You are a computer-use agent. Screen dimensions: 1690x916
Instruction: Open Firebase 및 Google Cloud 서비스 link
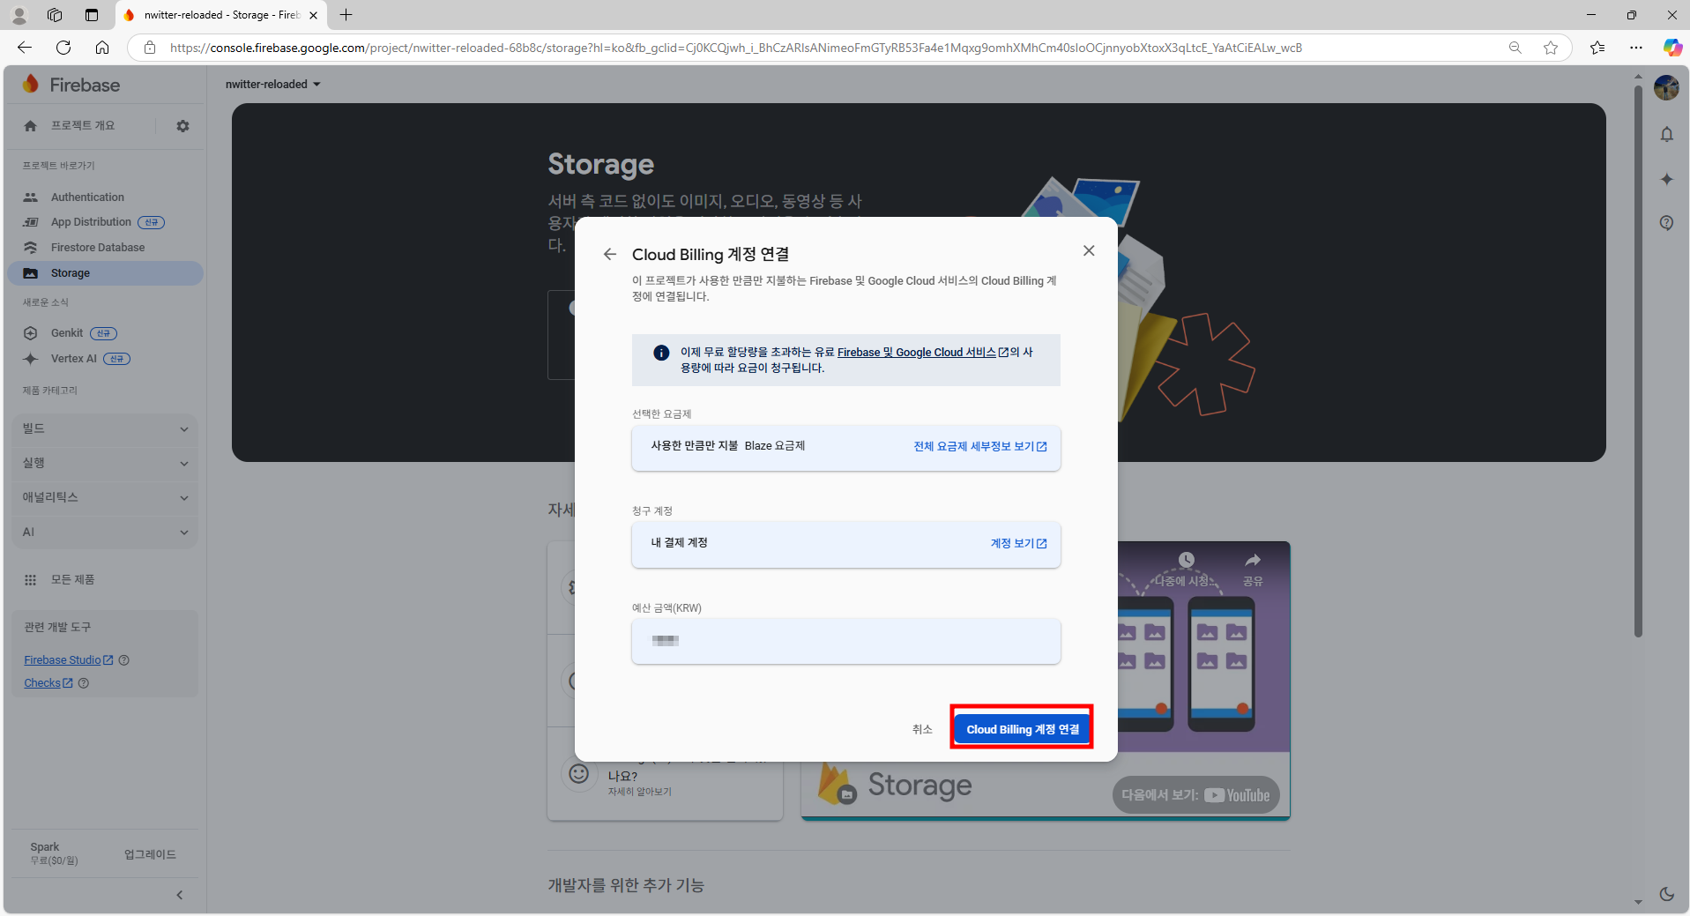tap(922, 352)
